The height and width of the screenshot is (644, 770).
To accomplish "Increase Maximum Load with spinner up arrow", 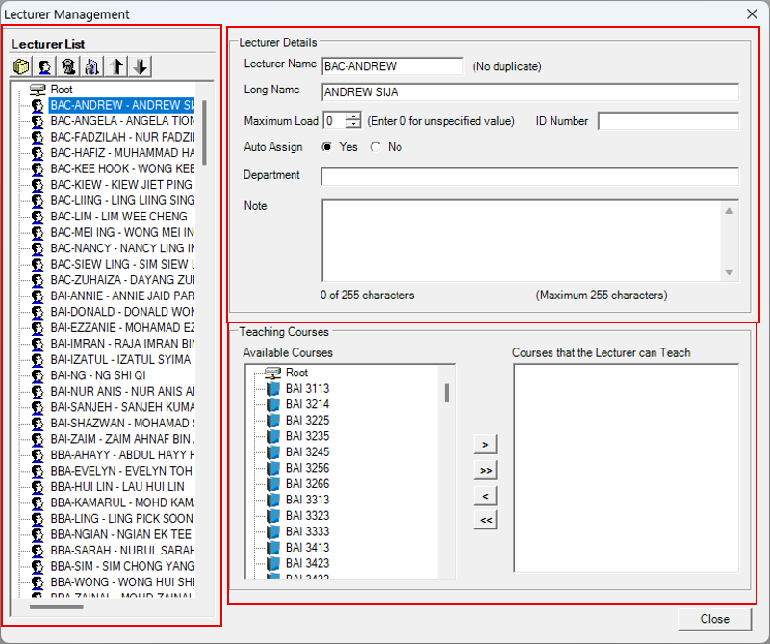I will tap(352, 116).
